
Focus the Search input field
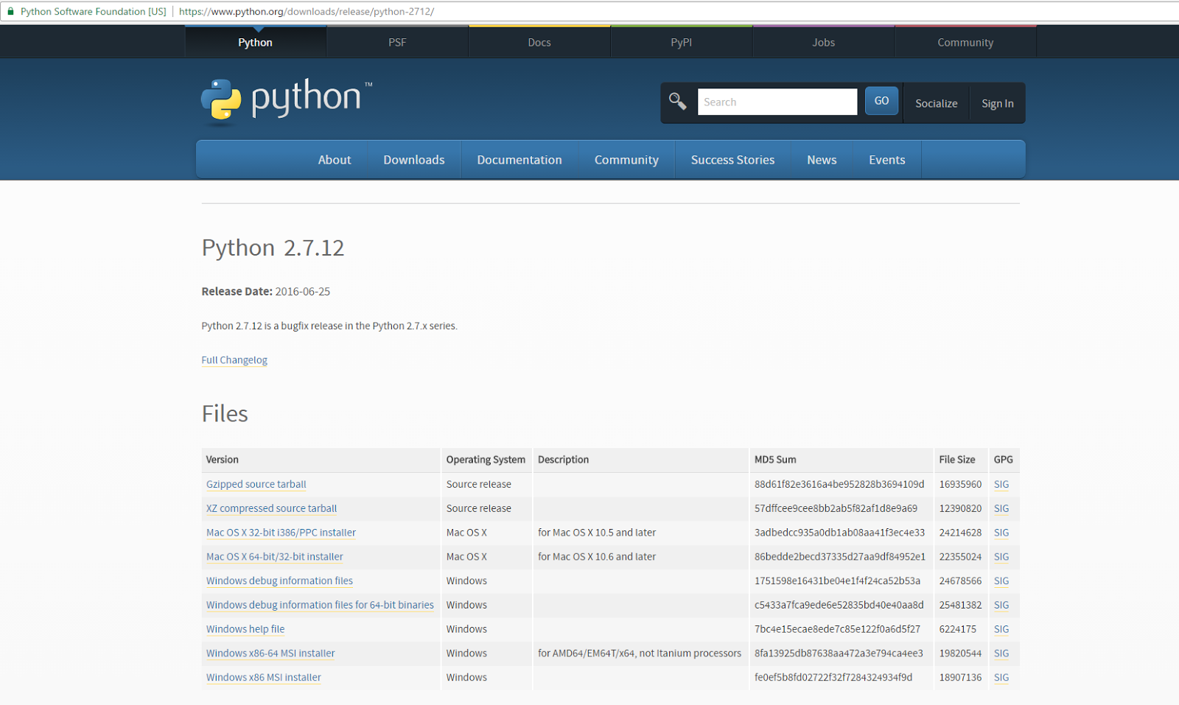pyautogui.click(x=777, y=102)
